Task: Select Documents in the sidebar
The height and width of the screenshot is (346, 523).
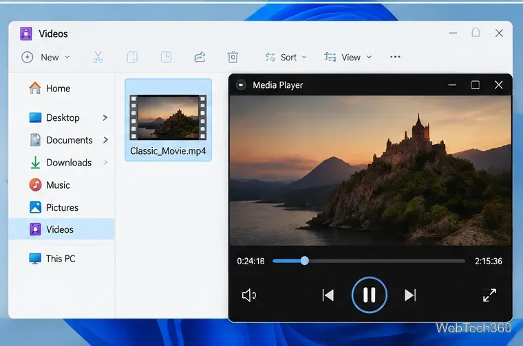Action: [x=62, y=140]
